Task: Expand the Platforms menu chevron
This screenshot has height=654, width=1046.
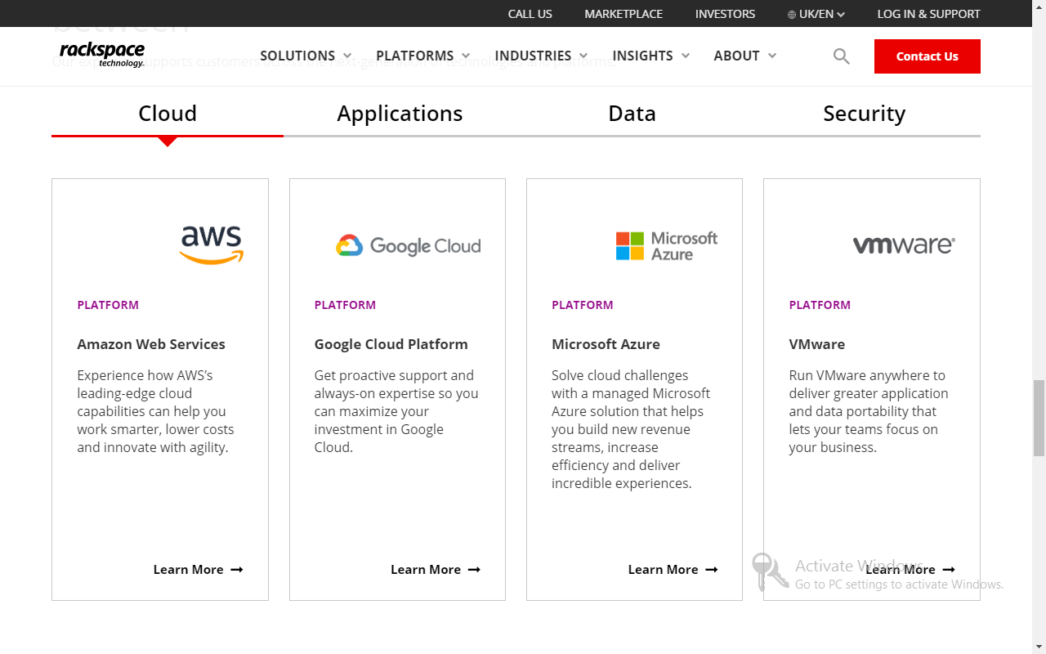Action: coord(466,56)
